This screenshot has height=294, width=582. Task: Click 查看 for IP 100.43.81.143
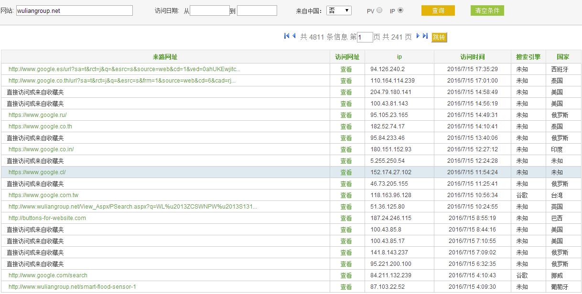coord(346,104)
